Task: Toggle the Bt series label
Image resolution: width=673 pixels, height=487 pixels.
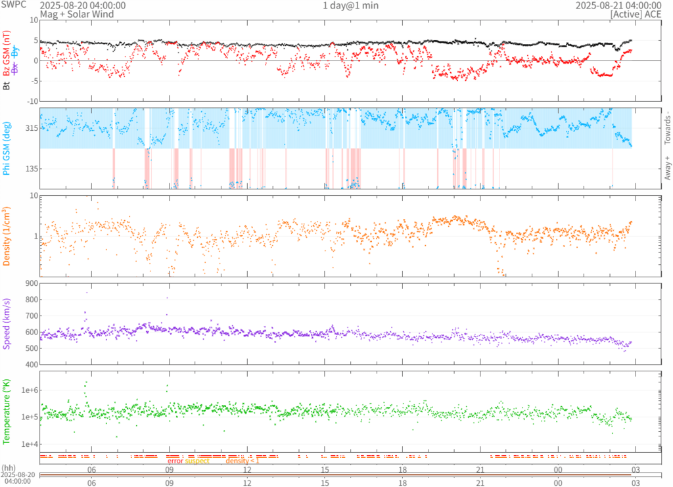Action: pyautogui.click(x=8, y=85)
